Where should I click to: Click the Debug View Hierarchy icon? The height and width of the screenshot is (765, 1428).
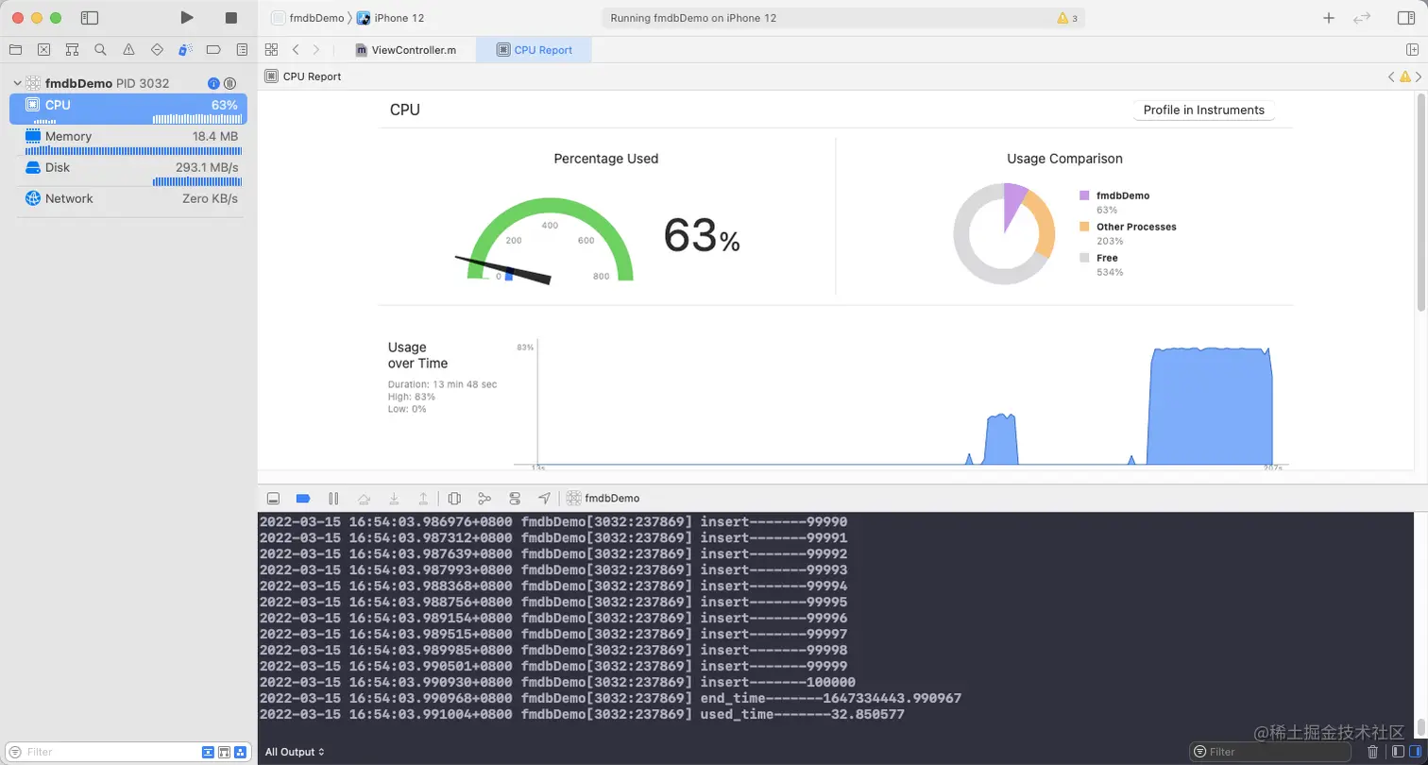[x=454, y=498]
